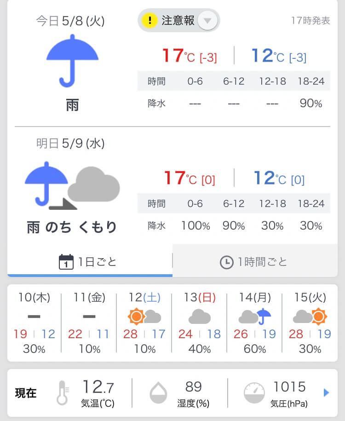This screenshot has width=345, height=421.
Task: Select the Friday 11 forecast column
Action: (89, 322)
